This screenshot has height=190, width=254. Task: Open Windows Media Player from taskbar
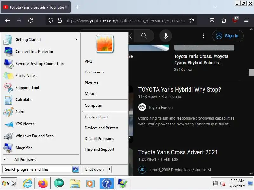(x=91, y=183)
